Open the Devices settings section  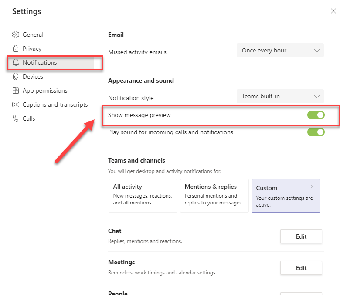[x=33, y=76]
